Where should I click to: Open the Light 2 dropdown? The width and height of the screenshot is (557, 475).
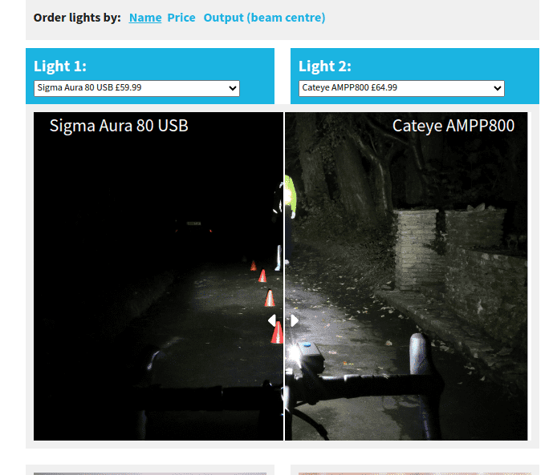coord(401,88)
